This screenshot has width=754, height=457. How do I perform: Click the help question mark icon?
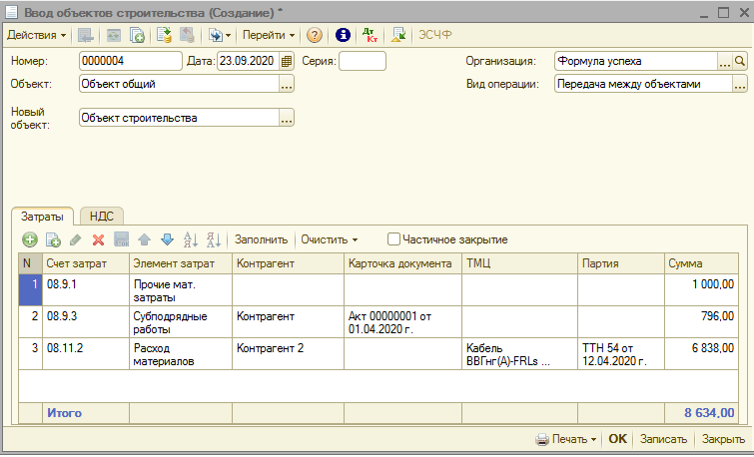coord(315,35)
